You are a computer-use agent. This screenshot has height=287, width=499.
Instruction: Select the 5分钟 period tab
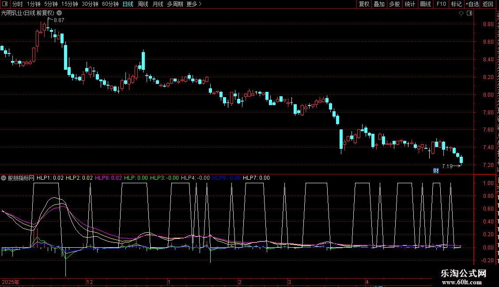tap(51, 4)
